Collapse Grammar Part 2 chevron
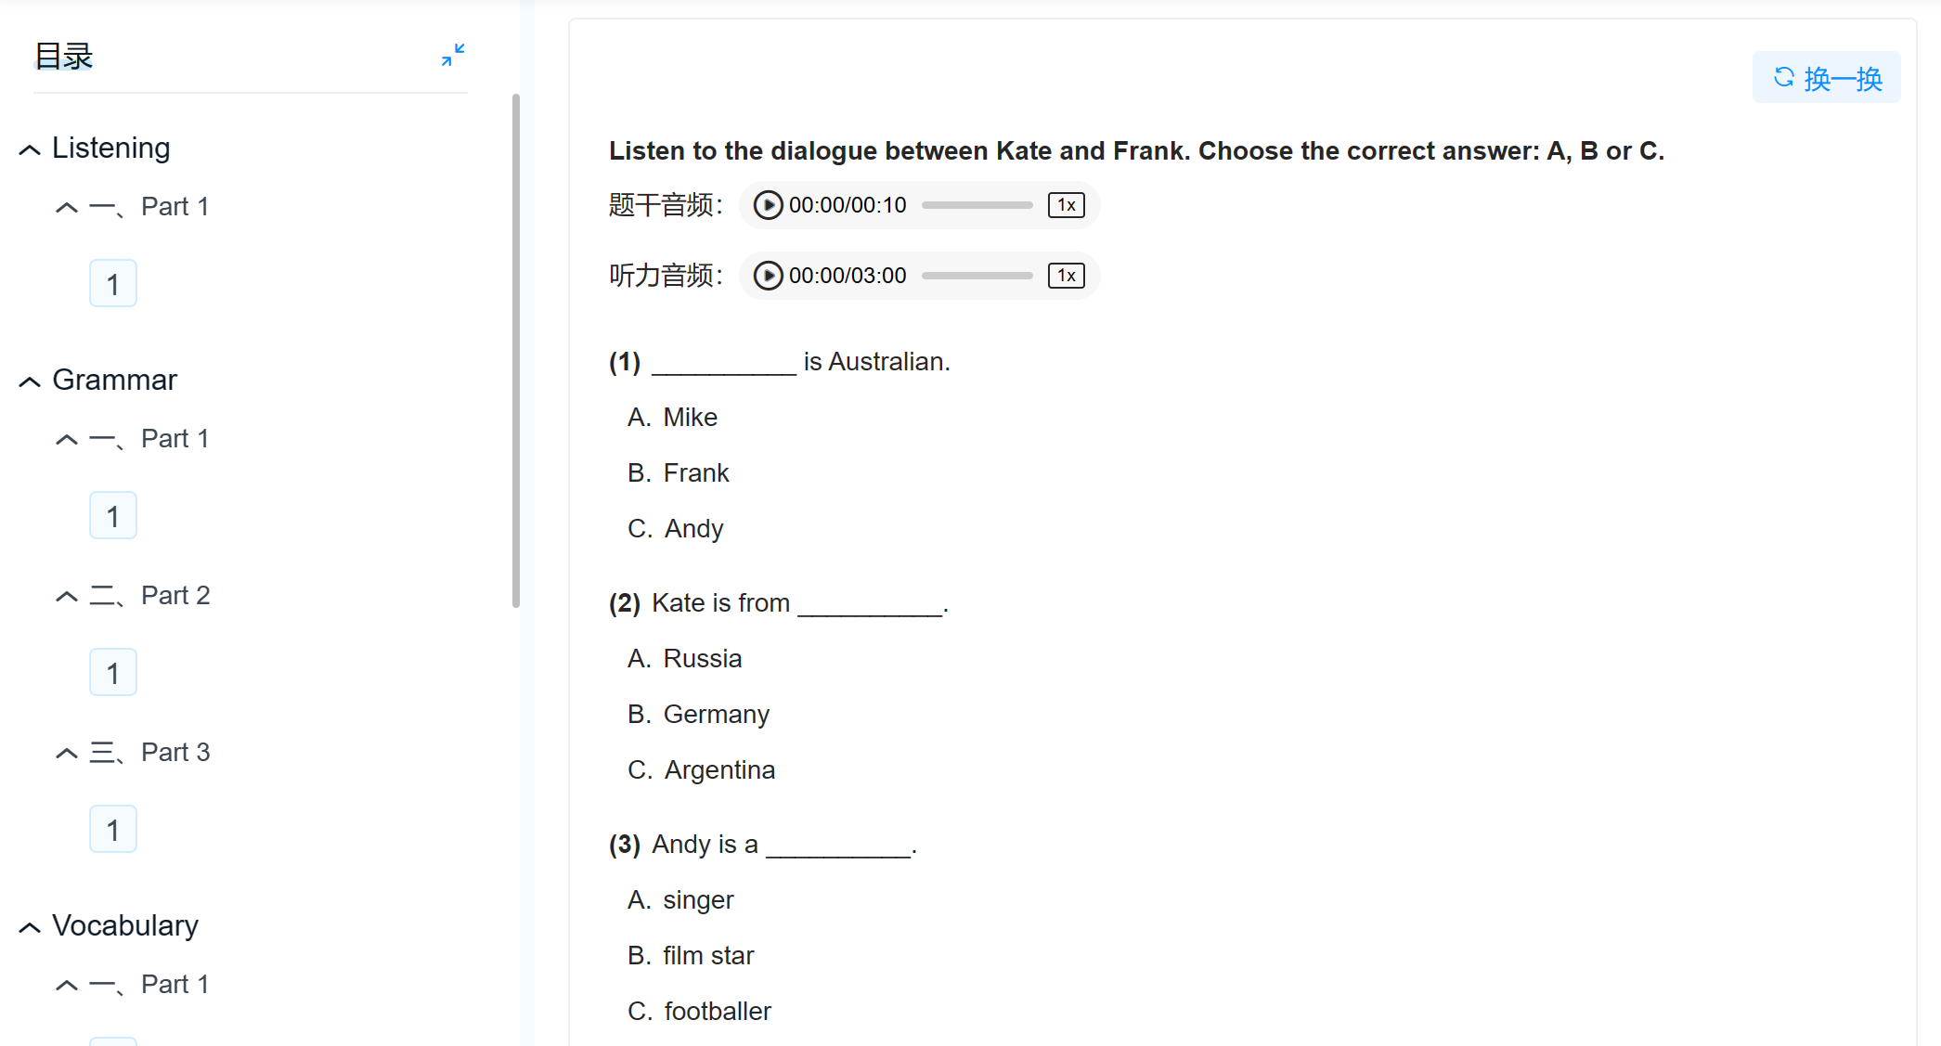The width and height of the screenshot is (1941, 1046). tap(66, 596)
